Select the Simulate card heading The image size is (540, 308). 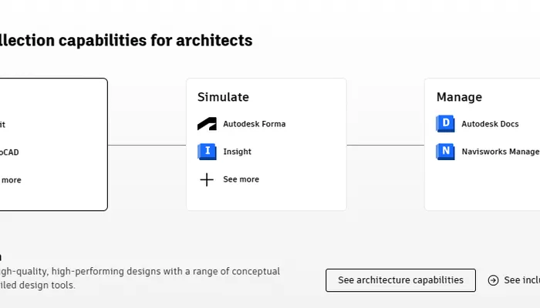(223, 97)
